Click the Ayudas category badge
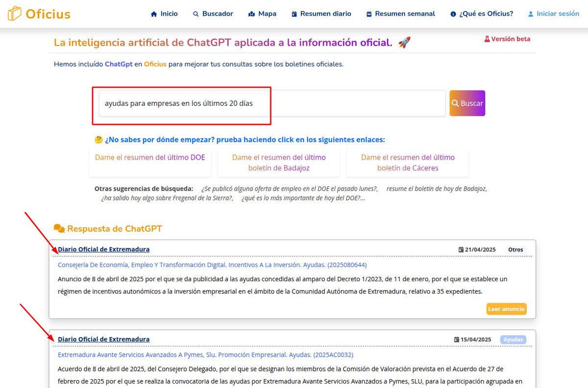Image resolution: width=588 pixels, height=388 pixels. click(x=514, y=339)
